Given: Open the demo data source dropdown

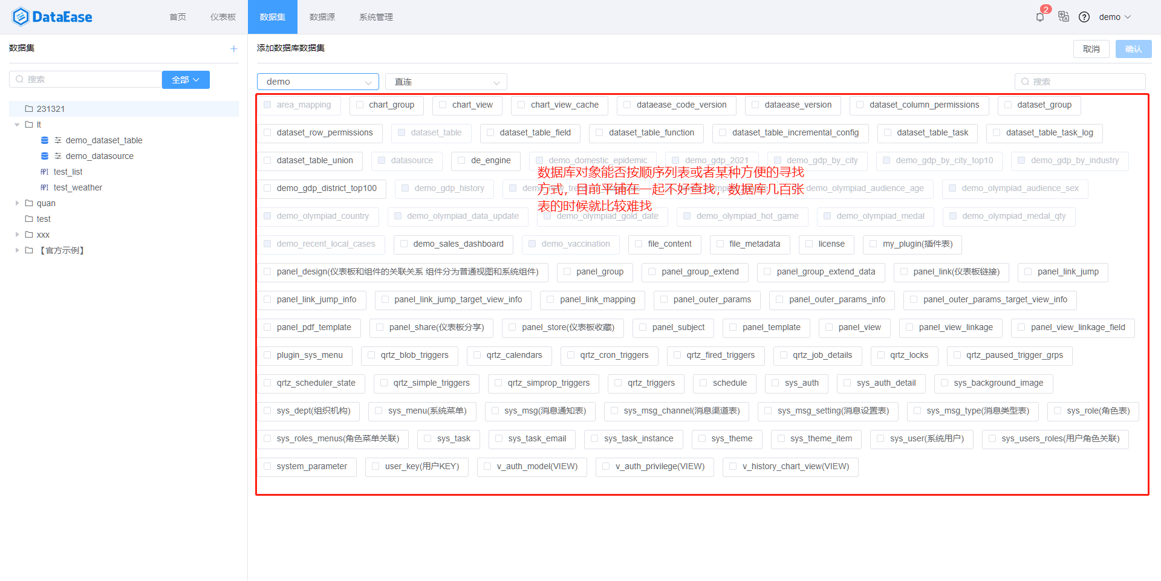Looking at the screenshot, I should 318,82.
